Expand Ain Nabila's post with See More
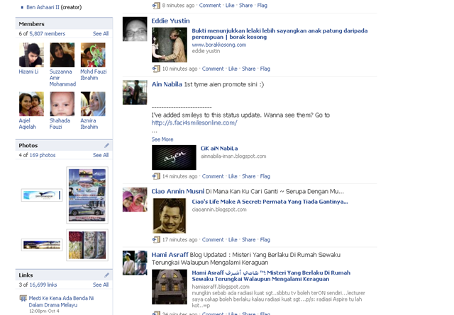The width and height of the screenshot is (454, 315). point(162,139)
